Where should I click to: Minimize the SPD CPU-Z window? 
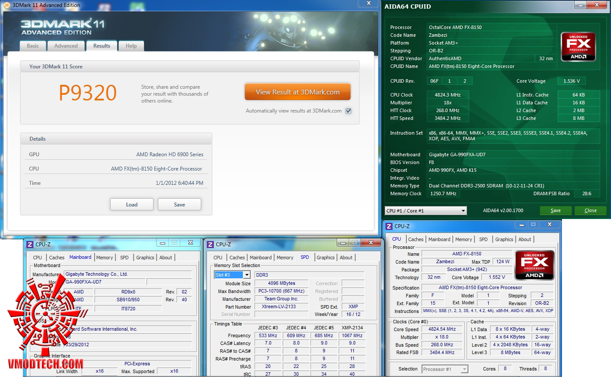[x=343, y=243]
